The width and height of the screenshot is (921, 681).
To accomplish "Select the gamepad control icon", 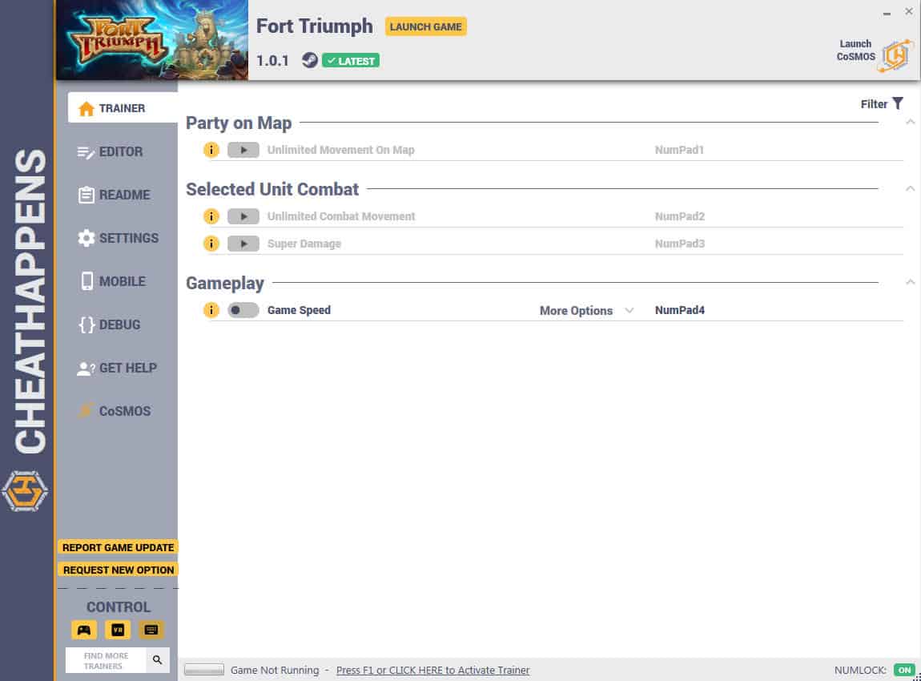I will pyautogui.click(x=84, y=630).
